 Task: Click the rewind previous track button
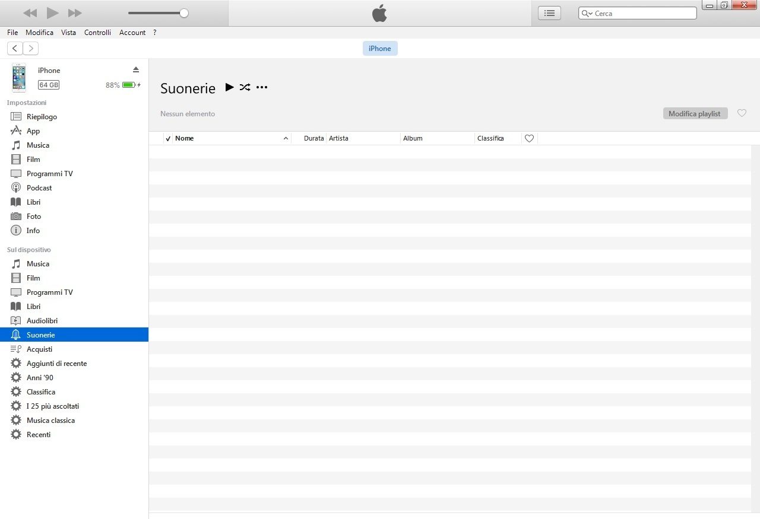[30, 13]
